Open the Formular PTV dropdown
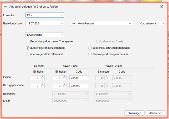The width and height of the screenshot is (169, 119). pos(45,15)
